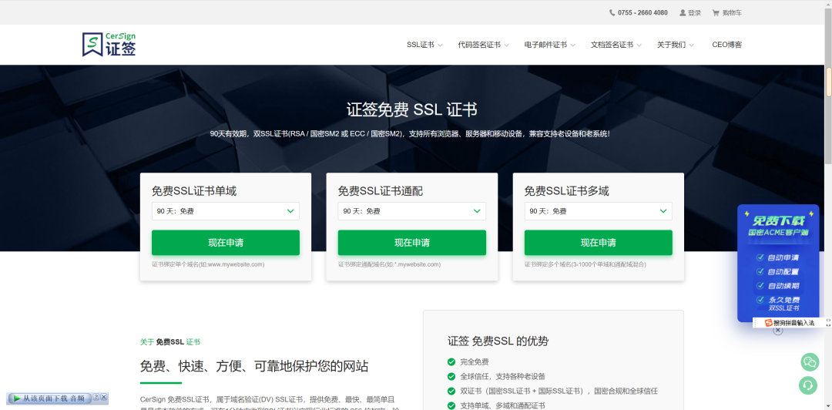Image resolution: width=832 pixels, height=410 pixels.
Task: Click 现在申请 for wildcard certificate
Action: point(411,243)
